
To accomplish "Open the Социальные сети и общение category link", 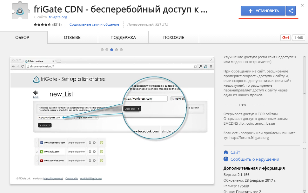I will (x=94, y=24).
